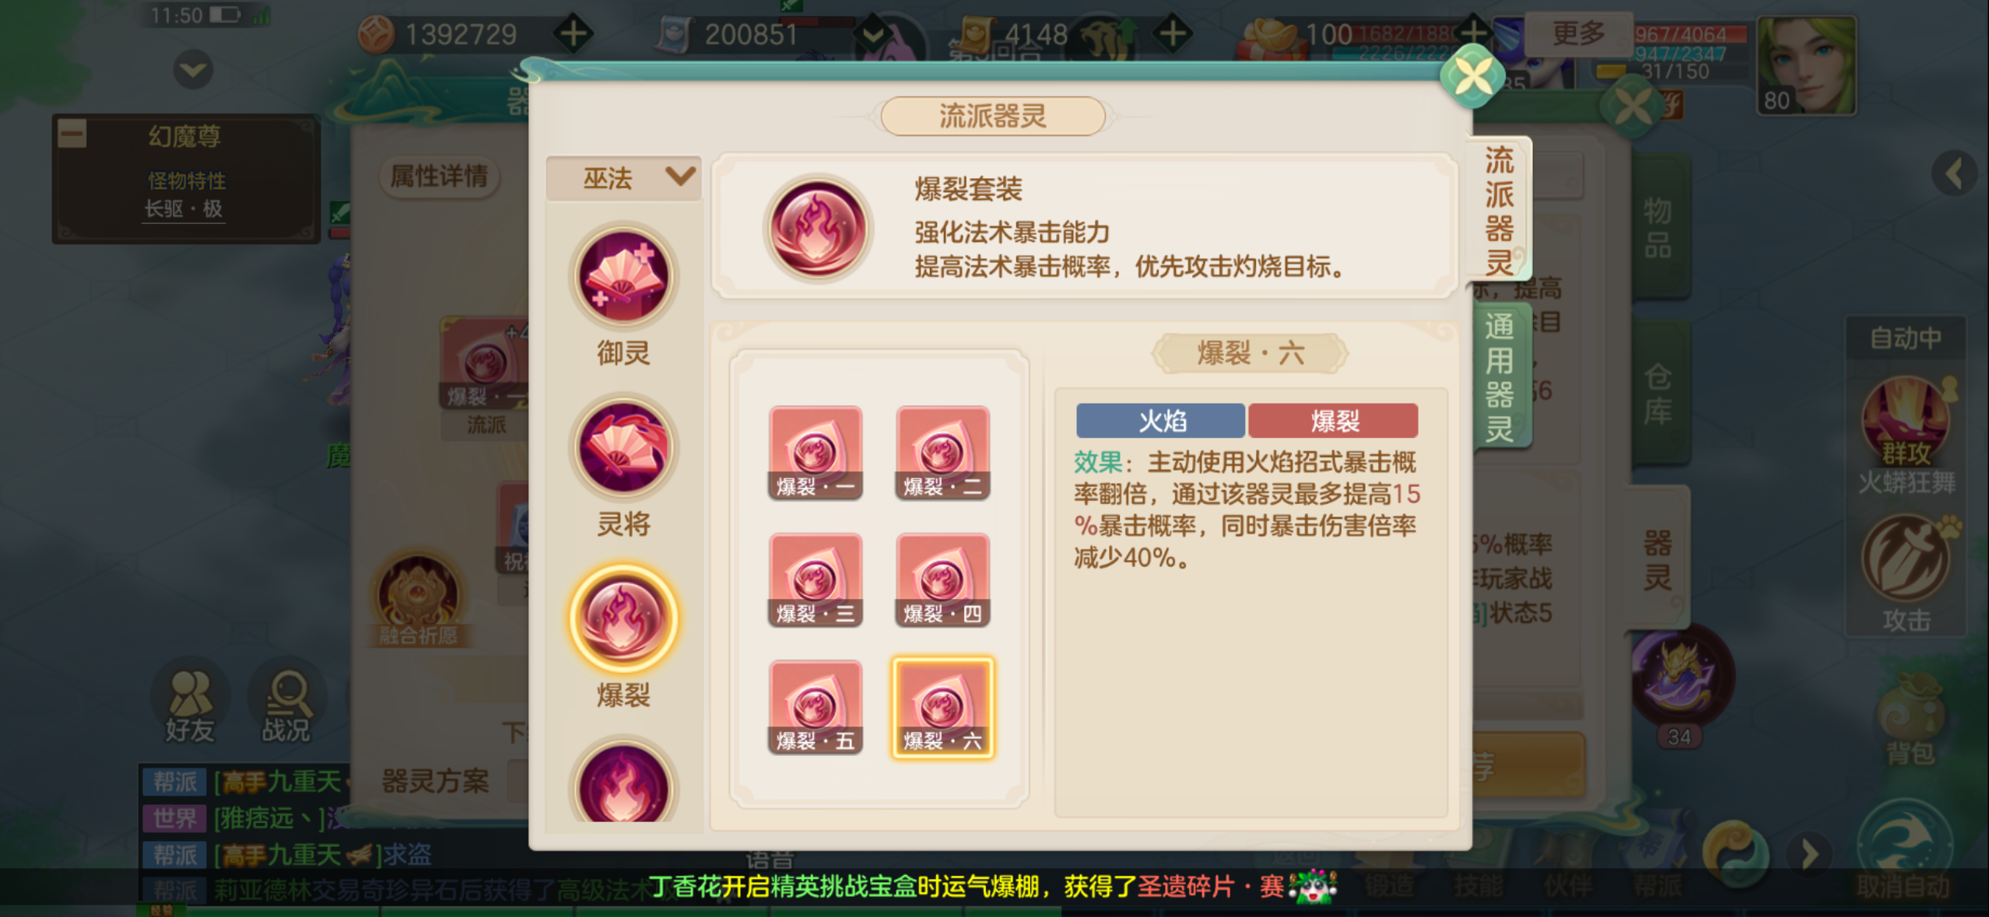1989x917 pixels.
Task: Select the 御灵 fan set icon
Action: tap(623, 277)
